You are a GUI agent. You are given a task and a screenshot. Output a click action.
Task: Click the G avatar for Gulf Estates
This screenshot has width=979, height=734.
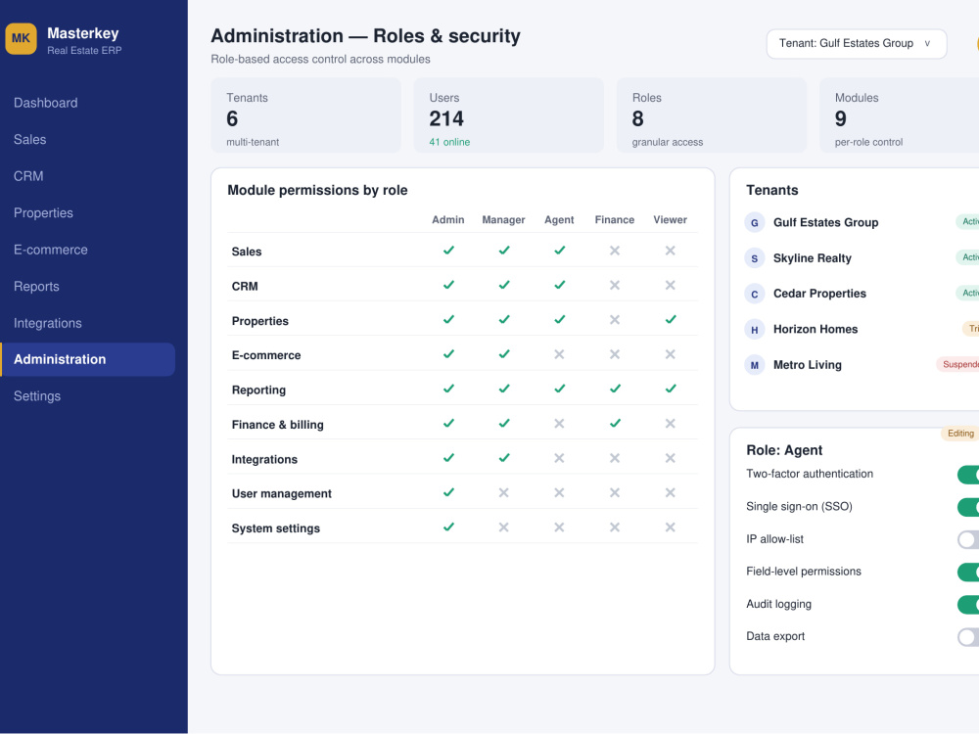point(754,223)
